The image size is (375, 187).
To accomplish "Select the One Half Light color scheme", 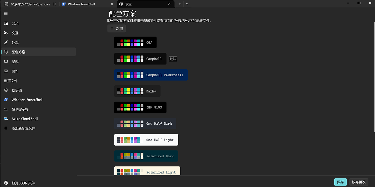I will pyautogui.click(x=146, y=140).
